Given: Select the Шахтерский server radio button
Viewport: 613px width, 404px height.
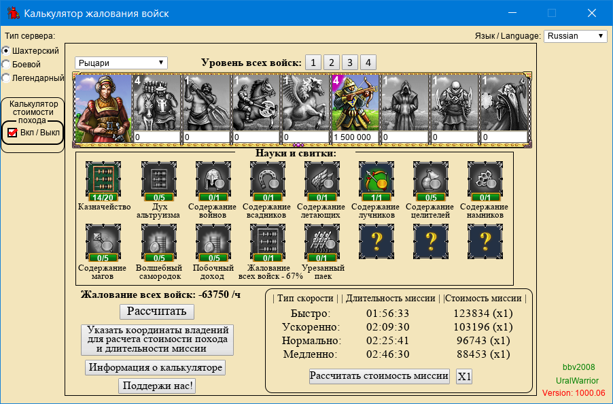Looking at the screenshot, I should tap(6, 50).
